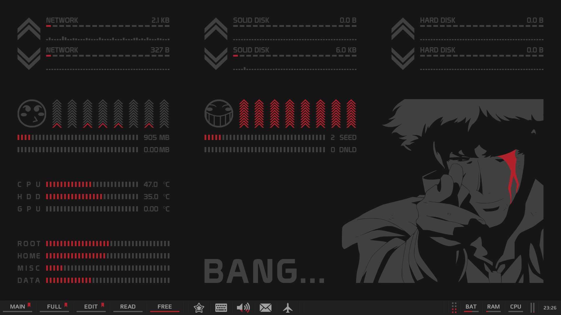Click the MISC partition label
Screen dimensions: 561x315
point(29,268)
